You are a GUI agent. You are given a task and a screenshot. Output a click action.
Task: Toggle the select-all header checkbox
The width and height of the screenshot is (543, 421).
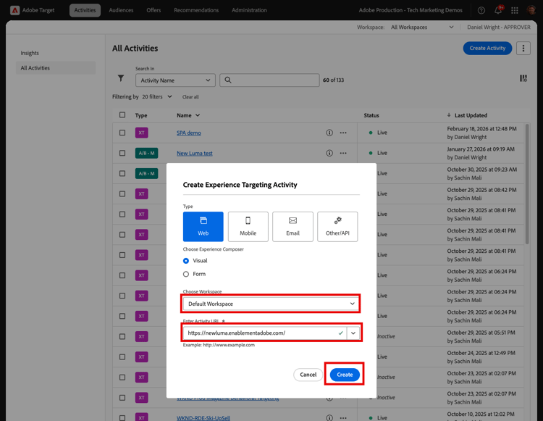[x=122, y=114]
